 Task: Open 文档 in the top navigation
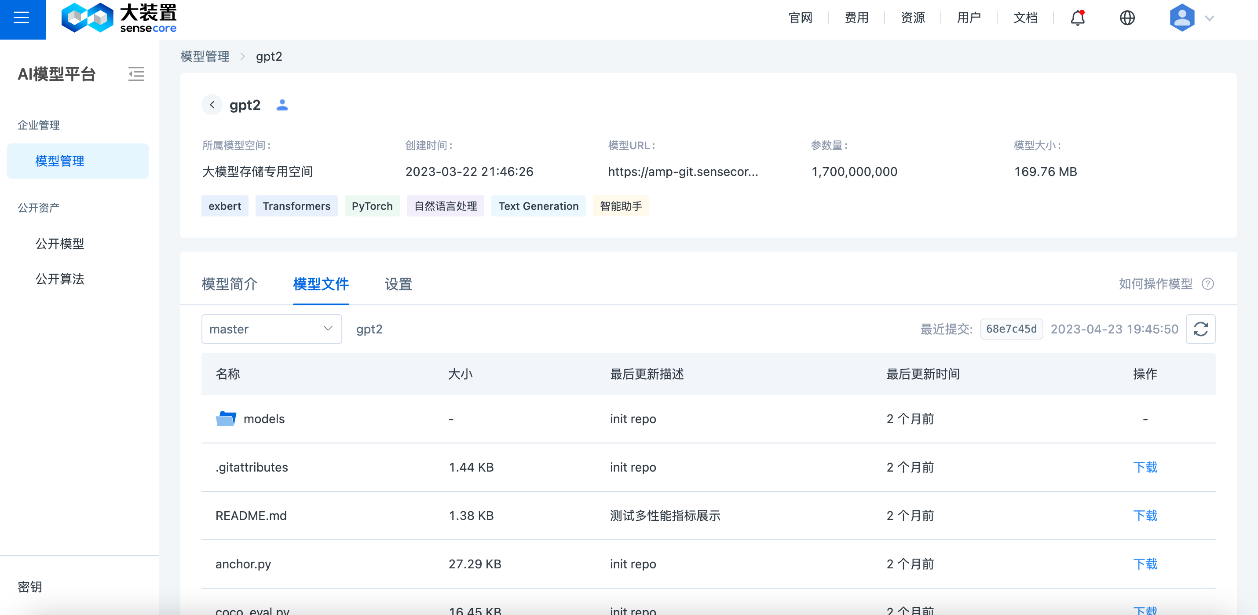[1025, 18]
